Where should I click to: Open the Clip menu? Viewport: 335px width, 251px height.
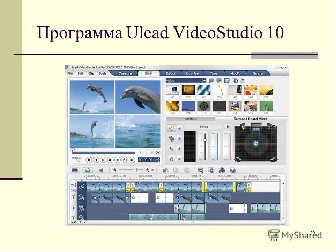coord(91,74)
